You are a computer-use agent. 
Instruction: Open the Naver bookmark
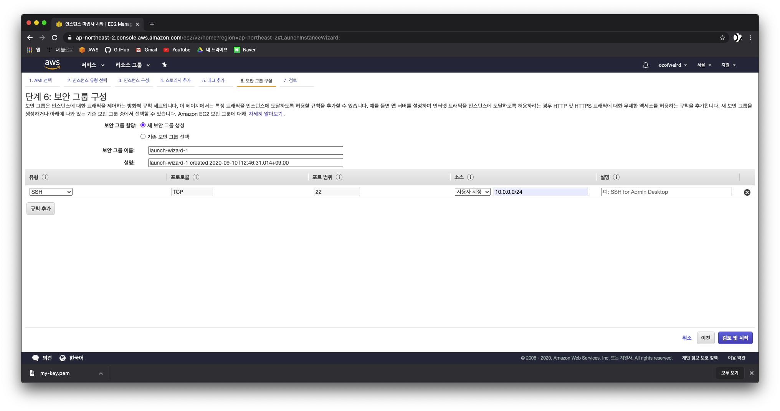245,50
